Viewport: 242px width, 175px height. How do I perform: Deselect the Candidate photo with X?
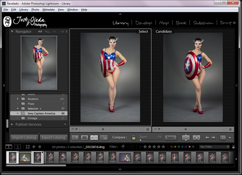[230, 129]
